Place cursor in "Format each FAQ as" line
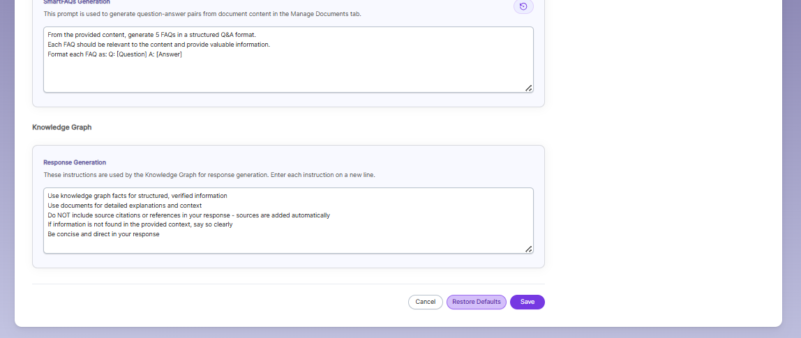Screen dimensions: 801x338 coord(114,54)
